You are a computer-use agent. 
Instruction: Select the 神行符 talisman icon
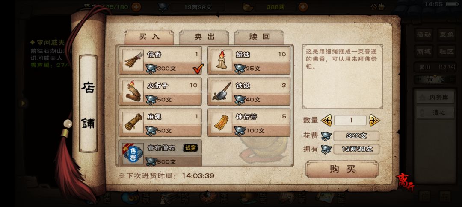222,123
